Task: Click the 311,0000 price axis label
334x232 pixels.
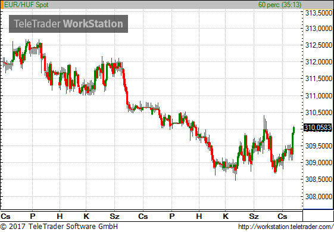Action: point(319,95)
